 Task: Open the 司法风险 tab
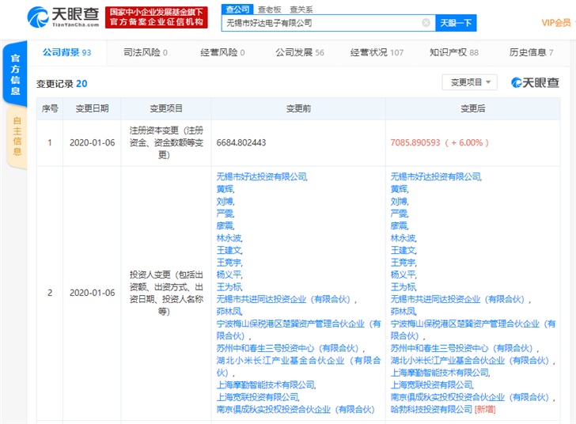(x=146, y=53)
